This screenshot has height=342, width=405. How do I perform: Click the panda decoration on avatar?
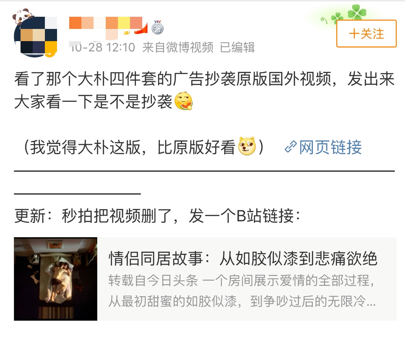(x=22, y=16)
